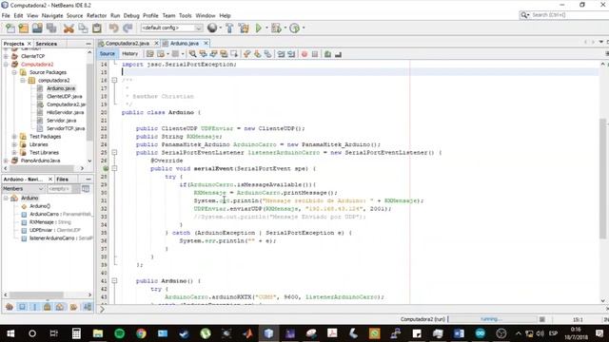Click the History view button
This screenshot has width=609, height=342.
[x=130, y=54]
